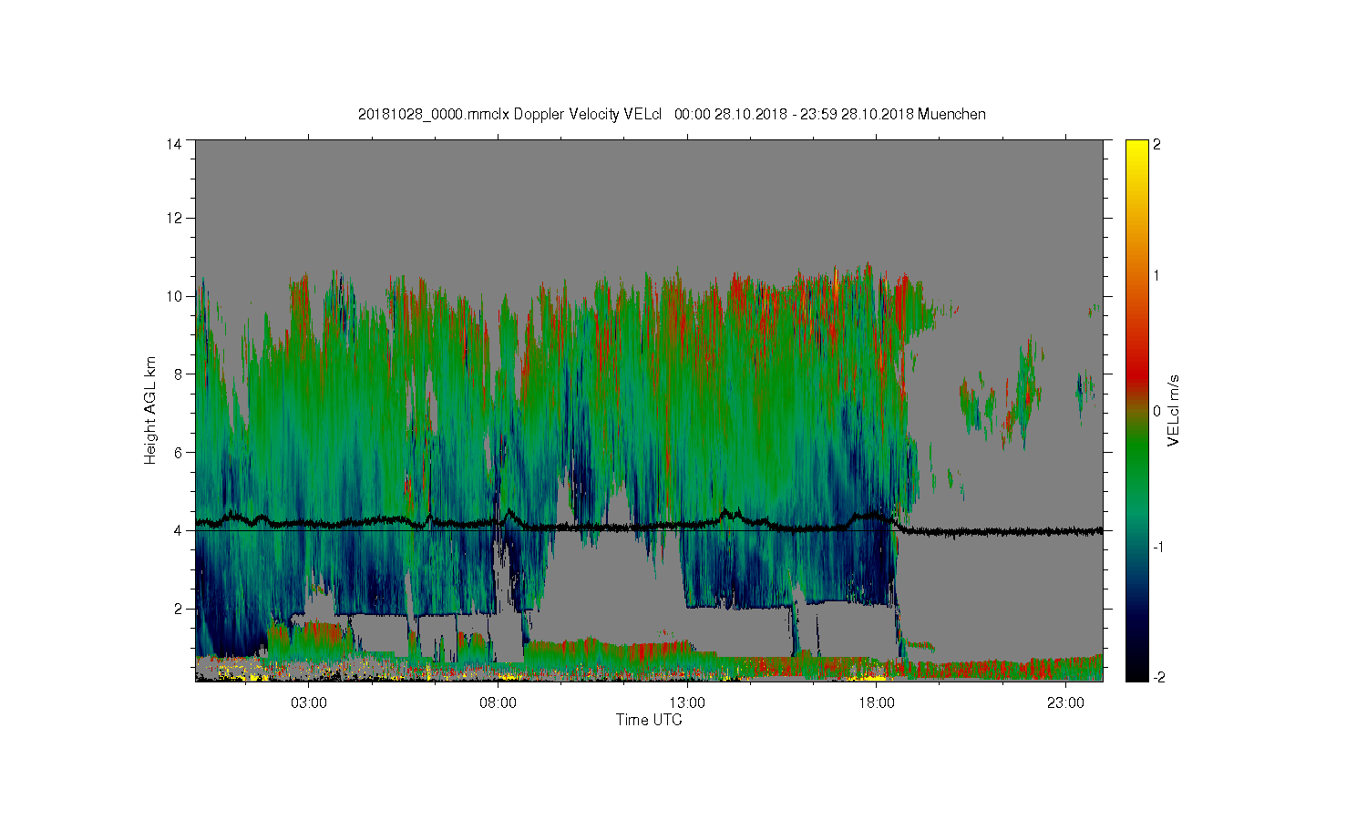Screen dimensions: 1367x820
Task: Click the 13:00 time tick label
Action: pos(687,703)
